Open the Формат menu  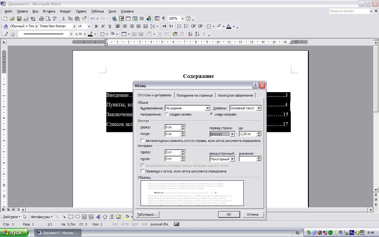click(65, 11)
